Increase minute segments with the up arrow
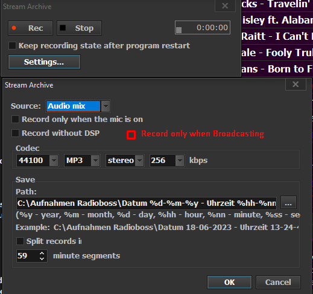The image size is (313, 294). point(42,253)
